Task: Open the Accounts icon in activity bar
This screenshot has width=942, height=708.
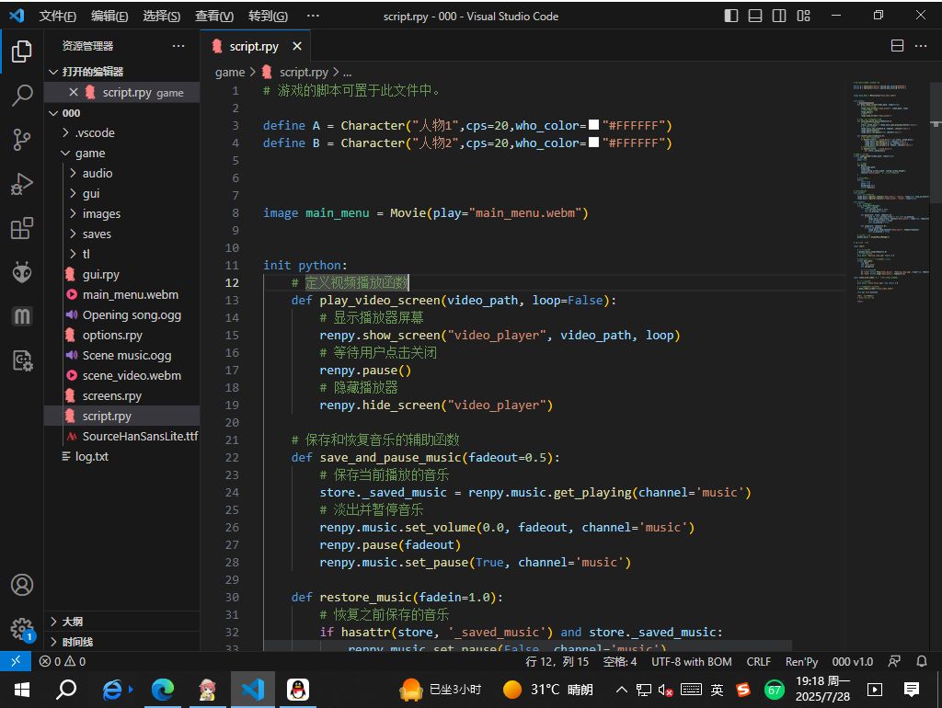Action: coord(22,584)
